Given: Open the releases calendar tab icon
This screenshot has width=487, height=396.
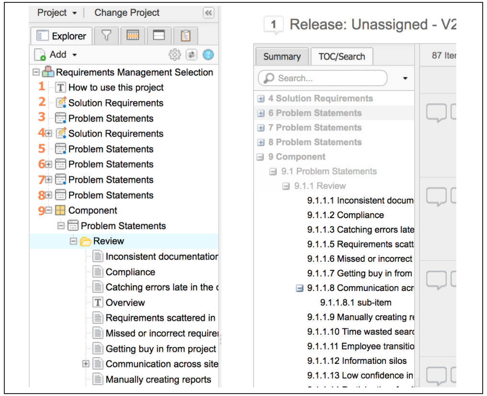Looking at the screenshot, I should pos(133,36).
